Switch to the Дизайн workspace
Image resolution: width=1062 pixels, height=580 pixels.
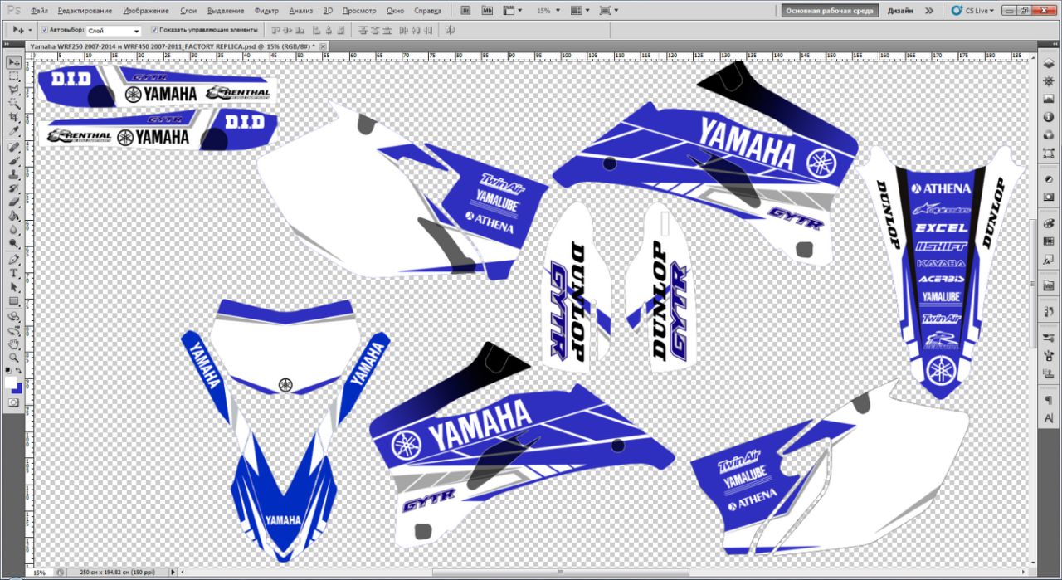(x=900, y=11)
